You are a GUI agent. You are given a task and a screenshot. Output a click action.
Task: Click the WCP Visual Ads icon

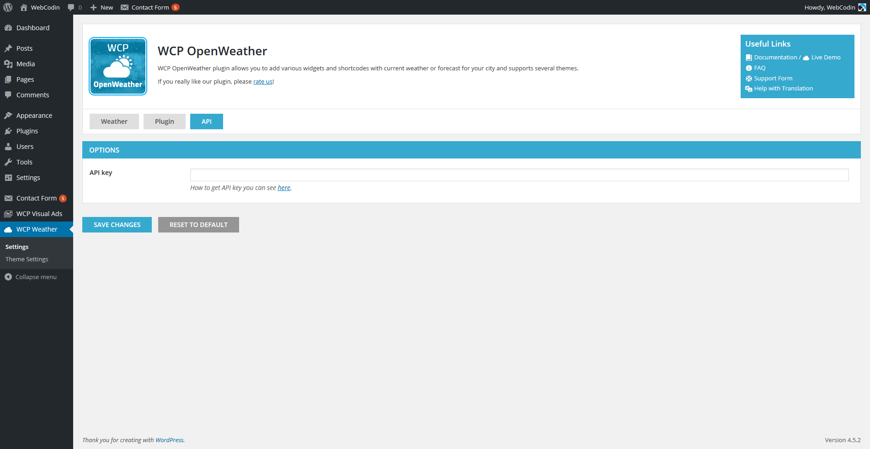click(8, 214)
